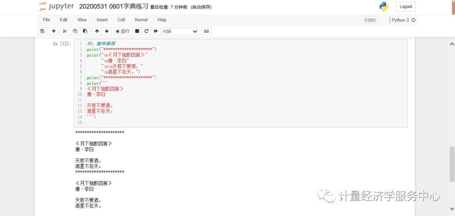Click the first output line of asterisks
455x216 pixels.
coord(100,133)
